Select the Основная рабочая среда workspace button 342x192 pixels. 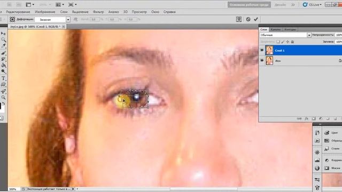249,5
